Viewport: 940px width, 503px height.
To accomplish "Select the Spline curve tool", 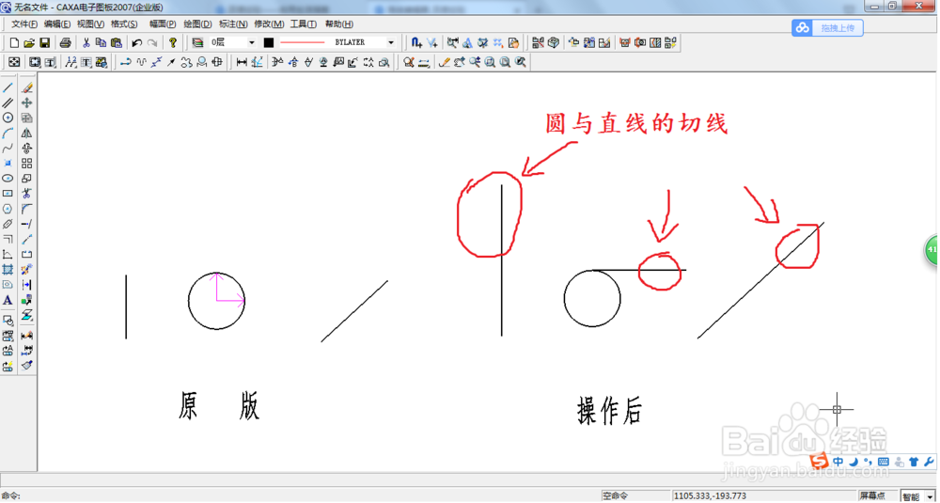I will (x=8, y=149).
